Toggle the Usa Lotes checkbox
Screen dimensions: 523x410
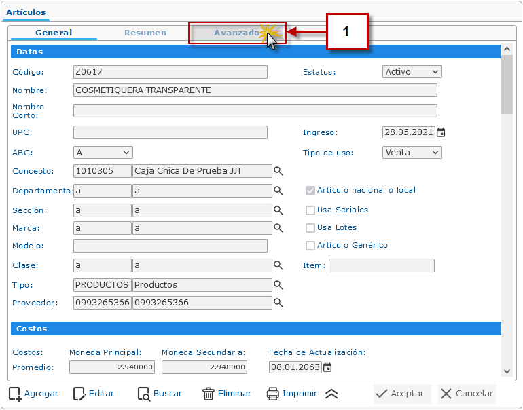[310, 228]
